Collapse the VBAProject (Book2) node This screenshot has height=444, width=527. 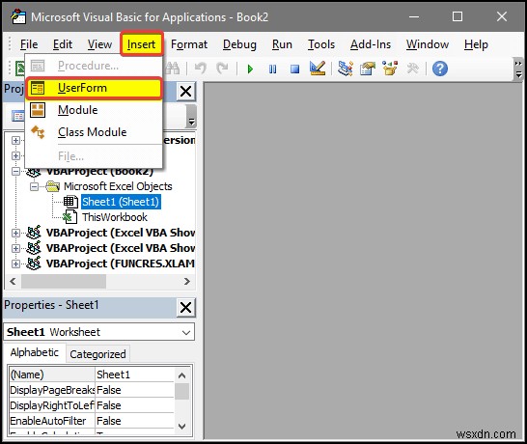pos(15,171)
